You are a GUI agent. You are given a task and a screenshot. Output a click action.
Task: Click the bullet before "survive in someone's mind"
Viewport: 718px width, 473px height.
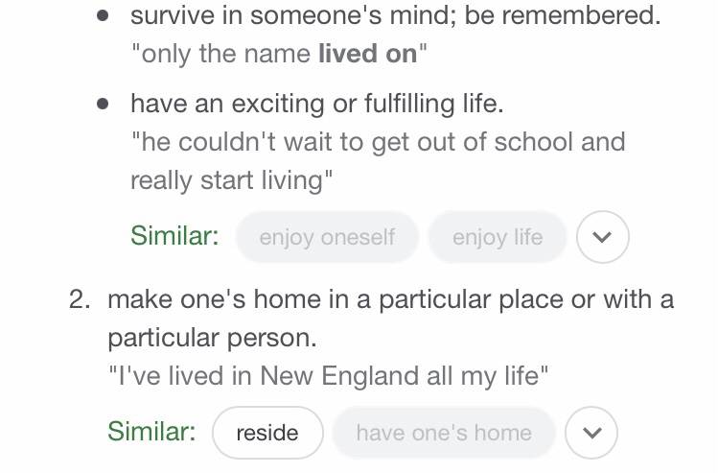(103, 15)
